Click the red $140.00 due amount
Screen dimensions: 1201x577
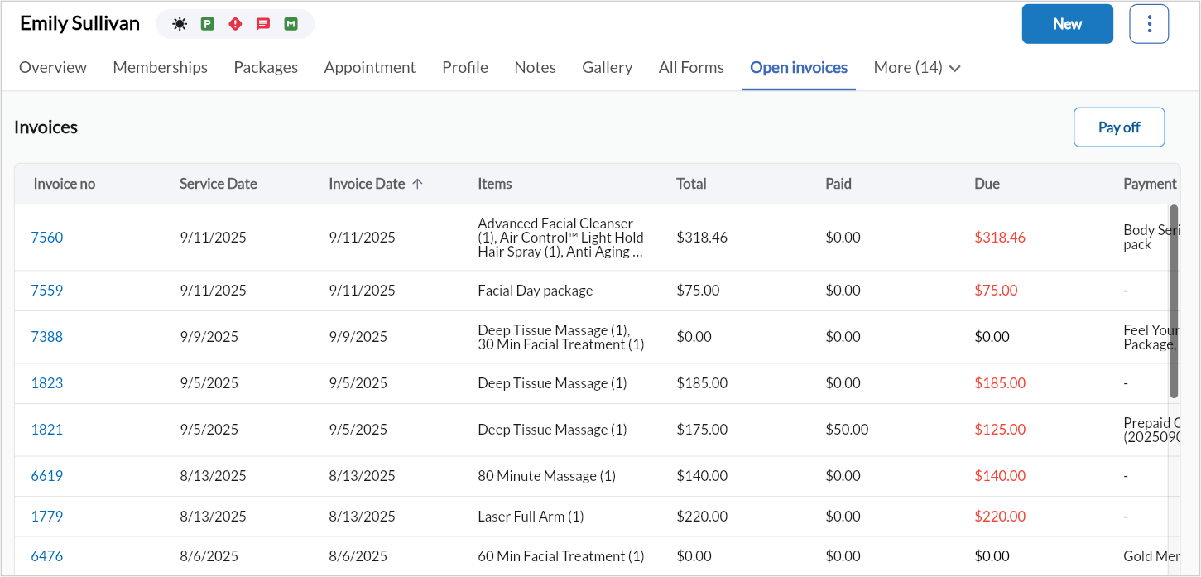(x=1000, y=476)
